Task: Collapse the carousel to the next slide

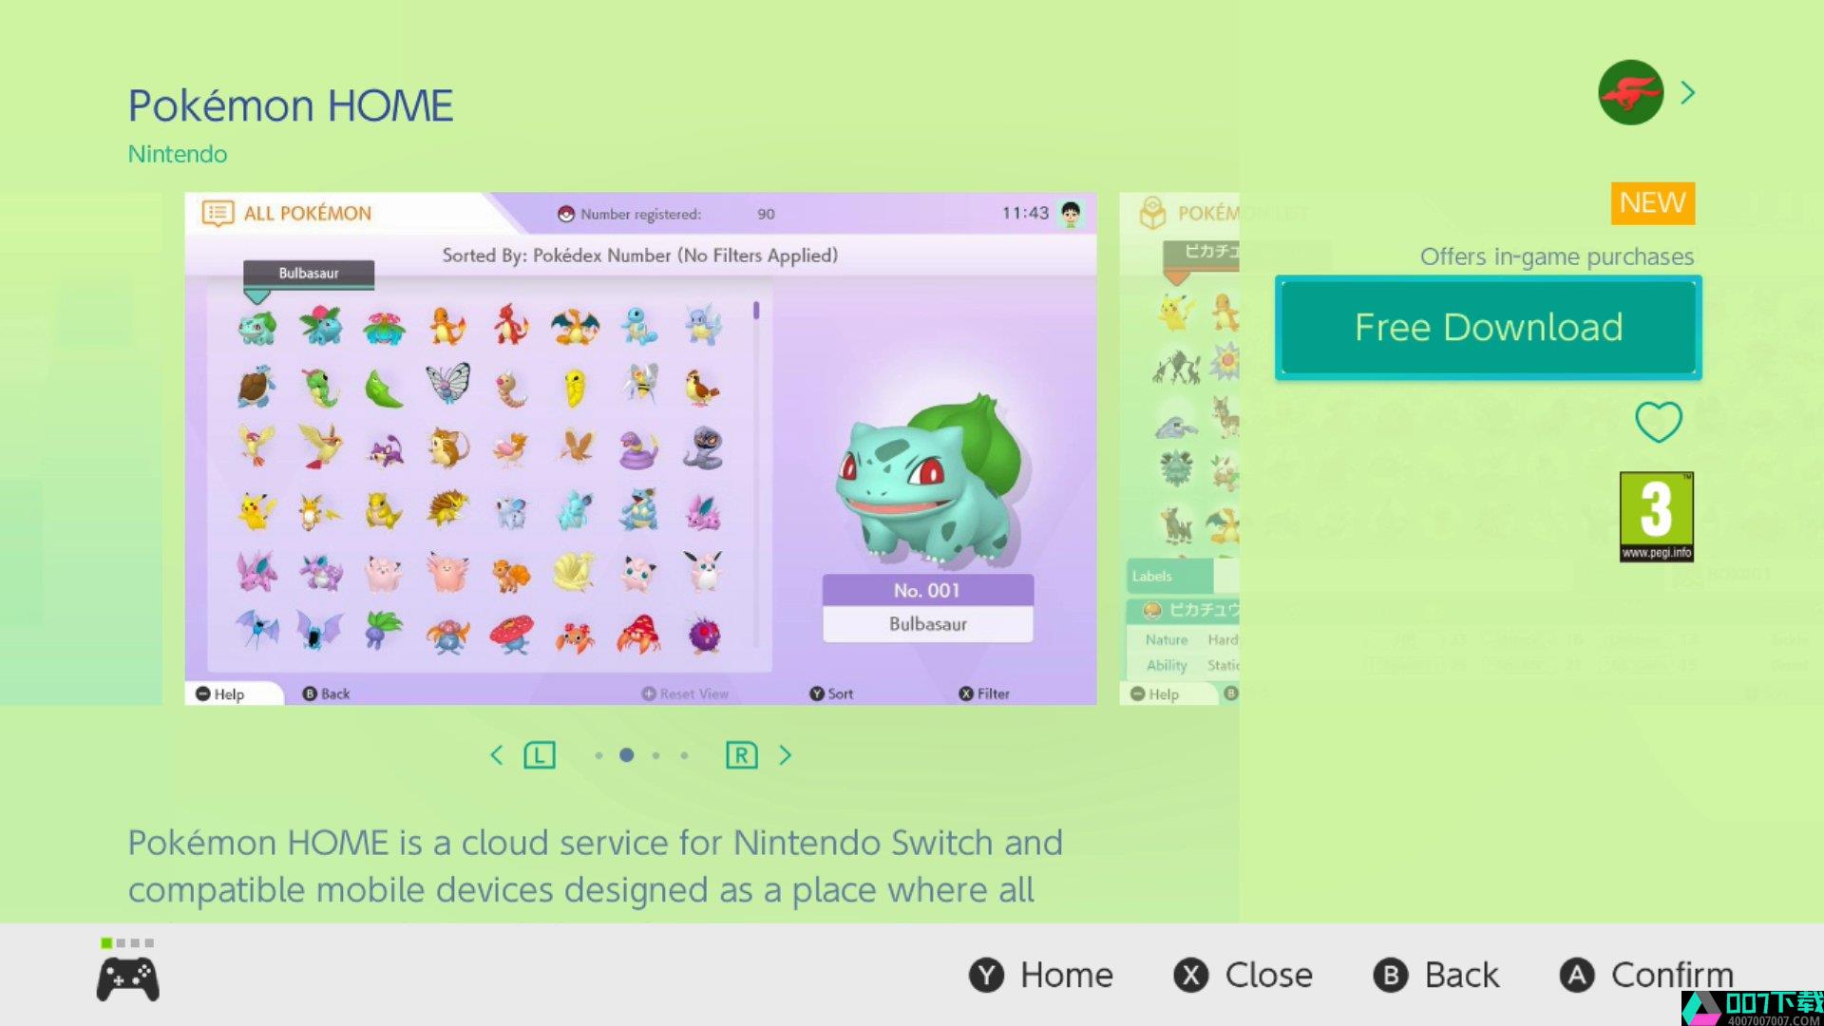Action: 786,755
